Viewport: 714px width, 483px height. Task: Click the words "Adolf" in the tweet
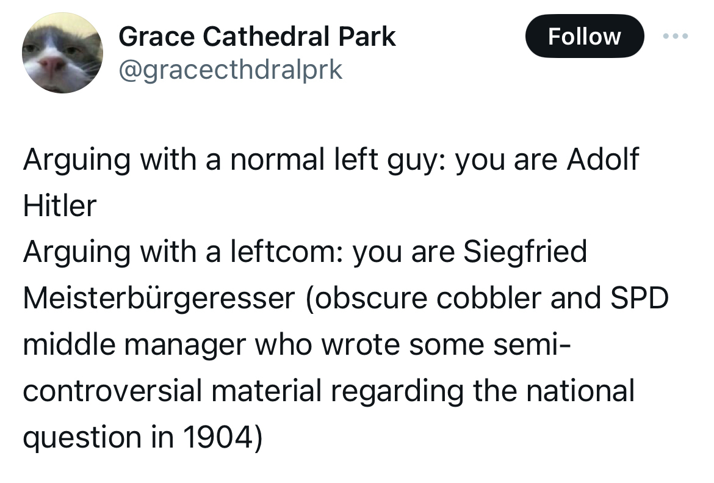[603, 160]
